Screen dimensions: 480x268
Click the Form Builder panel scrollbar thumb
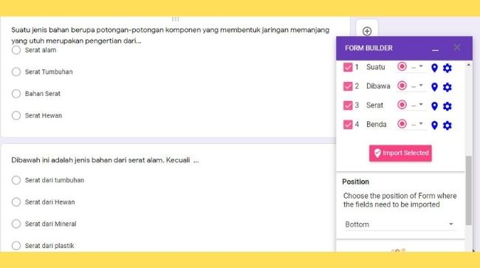468,190
